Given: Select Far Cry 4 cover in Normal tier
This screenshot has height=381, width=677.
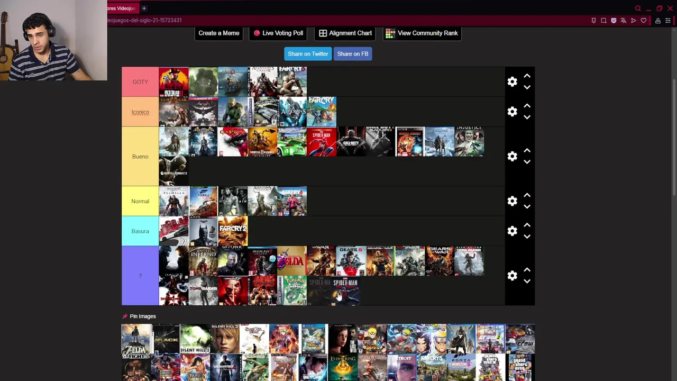Looking at the screenshot, I should (292, 201).
